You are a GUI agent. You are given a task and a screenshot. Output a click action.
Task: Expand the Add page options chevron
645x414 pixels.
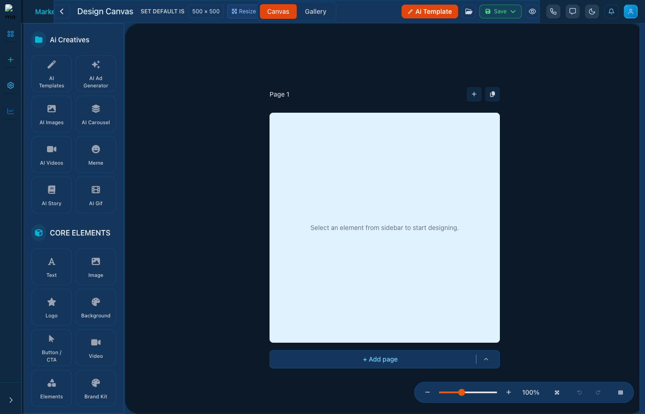(486, 359)
